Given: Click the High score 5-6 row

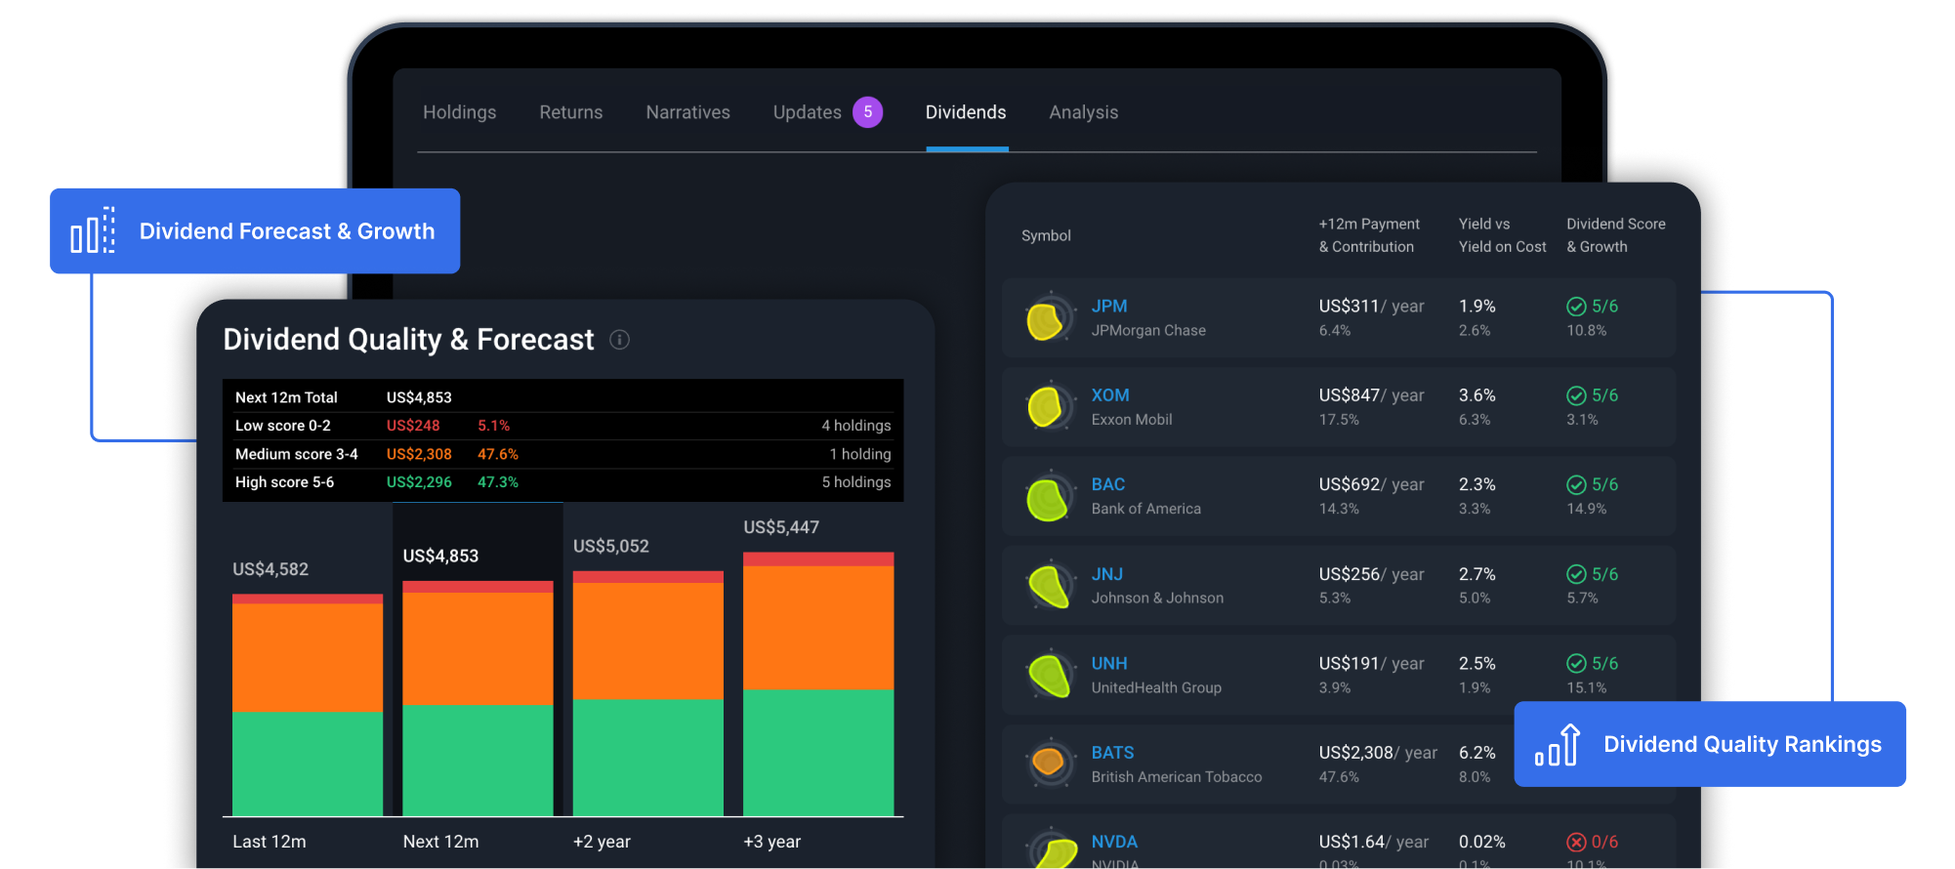Looking at the screenshot, I should coord(562,482).
